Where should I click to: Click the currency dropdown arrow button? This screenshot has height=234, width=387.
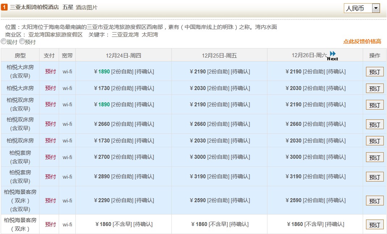[x=376, y=8]
